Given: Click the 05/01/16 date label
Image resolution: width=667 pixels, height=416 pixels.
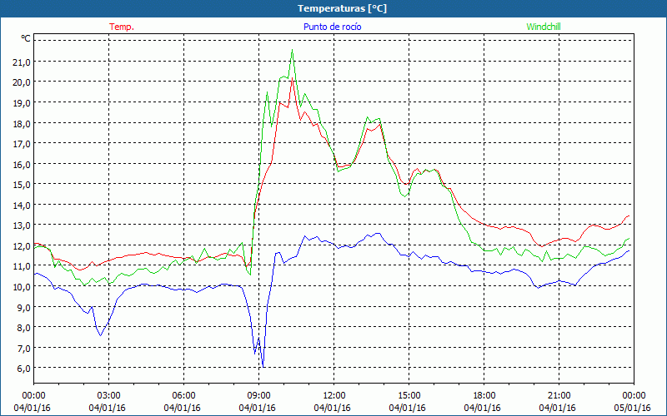Looking at the screenshot, I should [633, 408].
